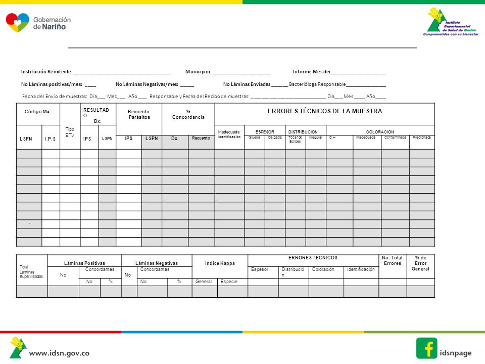Click the 'D.H' subheader

click(x=332, y=137)
